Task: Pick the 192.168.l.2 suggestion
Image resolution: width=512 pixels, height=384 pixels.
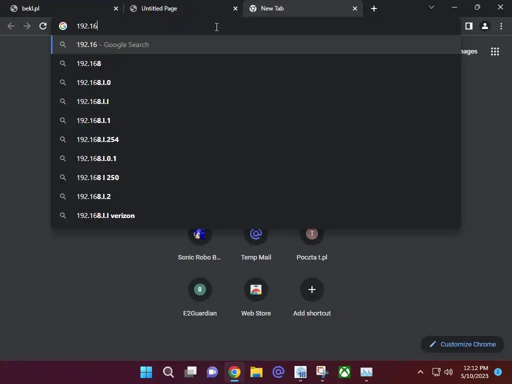Action: click(256, 196)
